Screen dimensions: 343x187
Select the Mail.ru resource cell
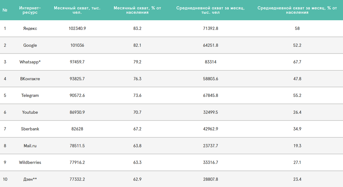click(30, 146)
